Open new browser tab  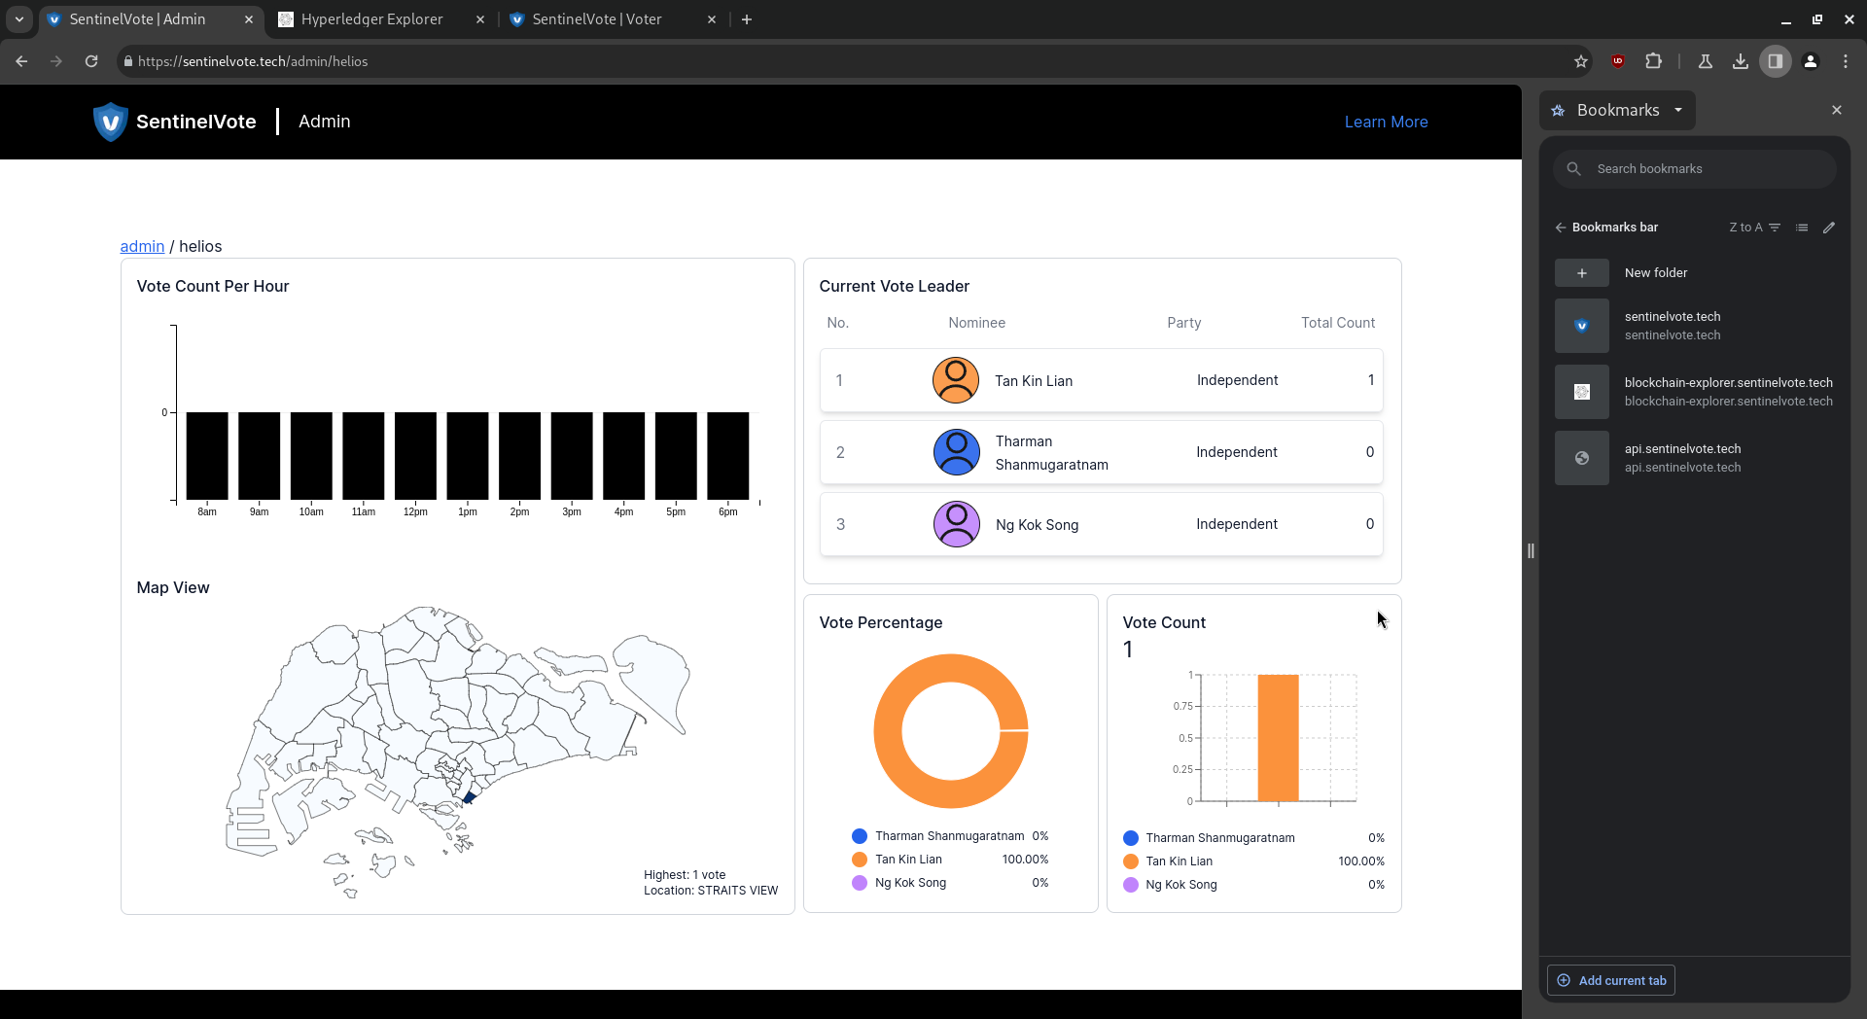[747, 19]
